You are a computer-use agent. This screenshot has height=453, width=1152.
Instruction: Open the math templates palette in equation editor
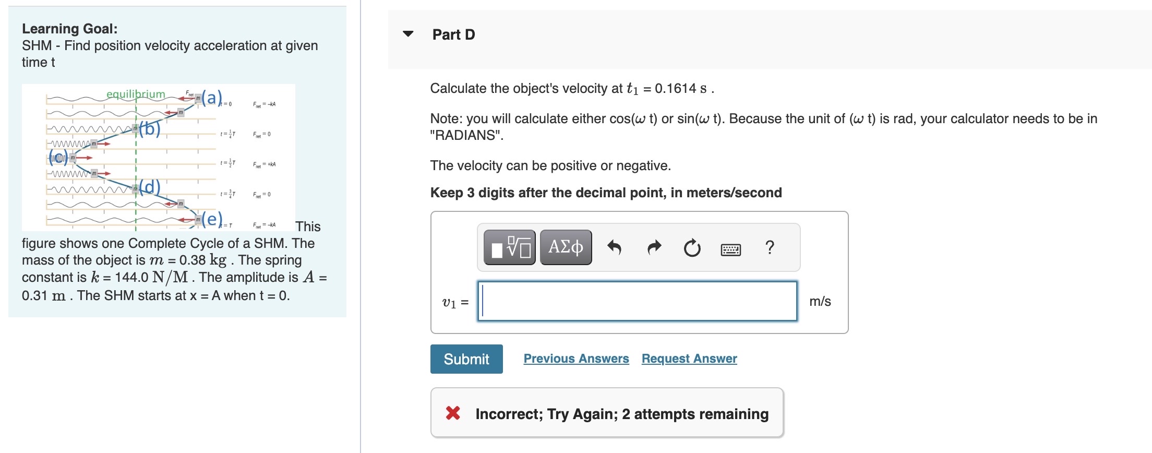(509, 247)
